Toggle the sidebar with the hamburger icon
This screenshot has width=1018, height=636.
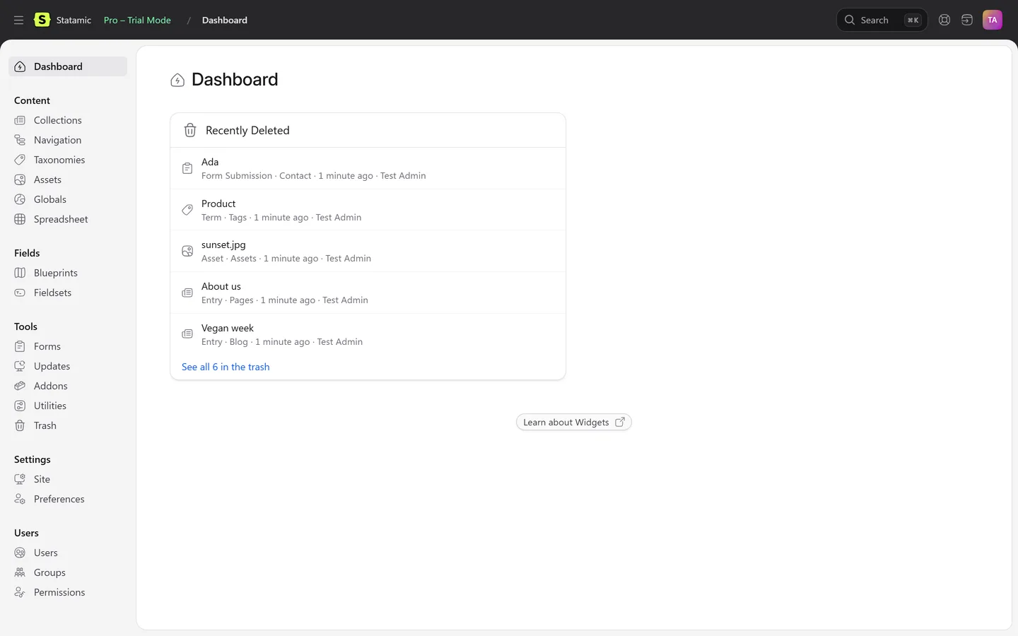pyautogui.click(x=19, y=20)
